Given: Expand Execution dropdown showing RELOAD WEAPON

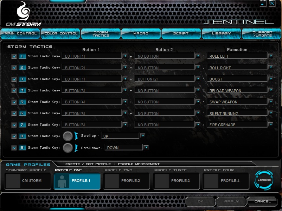Looking at the screenshot, I should [270, 90].
